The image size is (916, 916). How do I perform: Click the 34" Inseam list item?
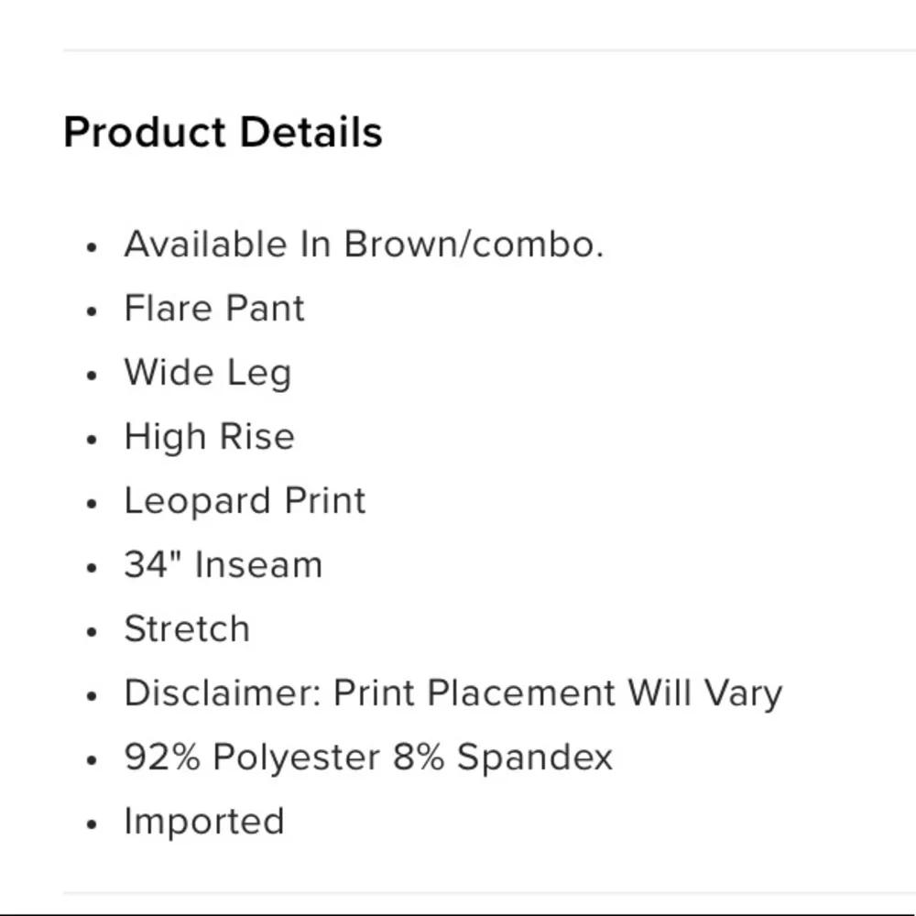tap(223, 565)
